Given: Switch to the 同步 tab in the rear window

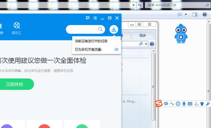Looking at the screenshot, I should coord(143,36).
